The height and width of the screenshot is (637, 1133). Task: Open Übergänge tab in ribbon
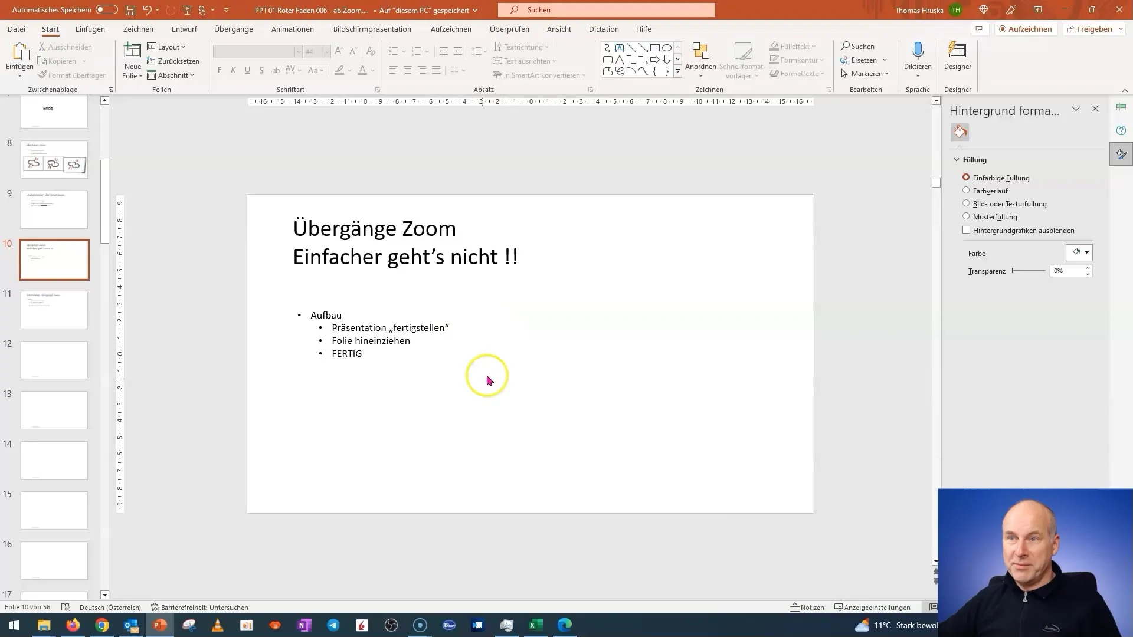(233, 29)
